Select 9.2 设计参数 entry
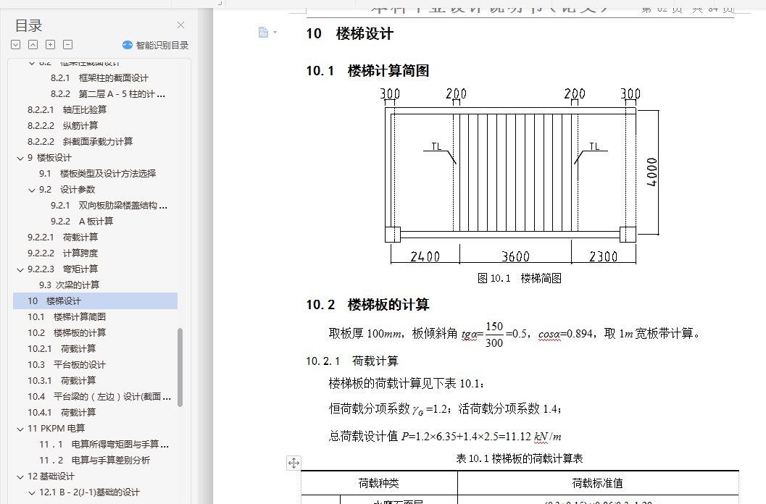The height and width of the screenshot is (504, 766). pyautogui.click(x=67, y=190)
